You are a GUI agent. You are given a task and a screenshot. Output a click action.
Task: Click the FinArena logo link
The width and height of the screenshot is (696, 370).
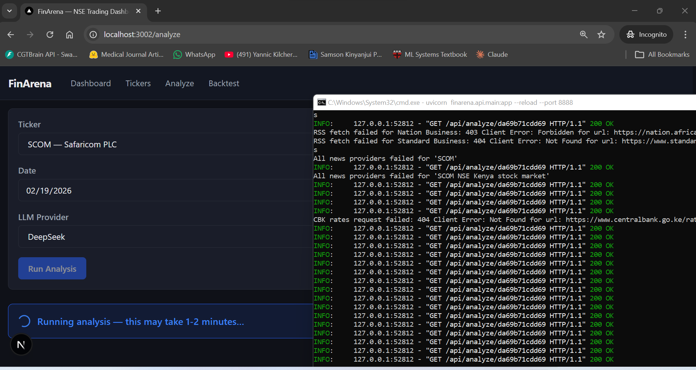(30, 84)
